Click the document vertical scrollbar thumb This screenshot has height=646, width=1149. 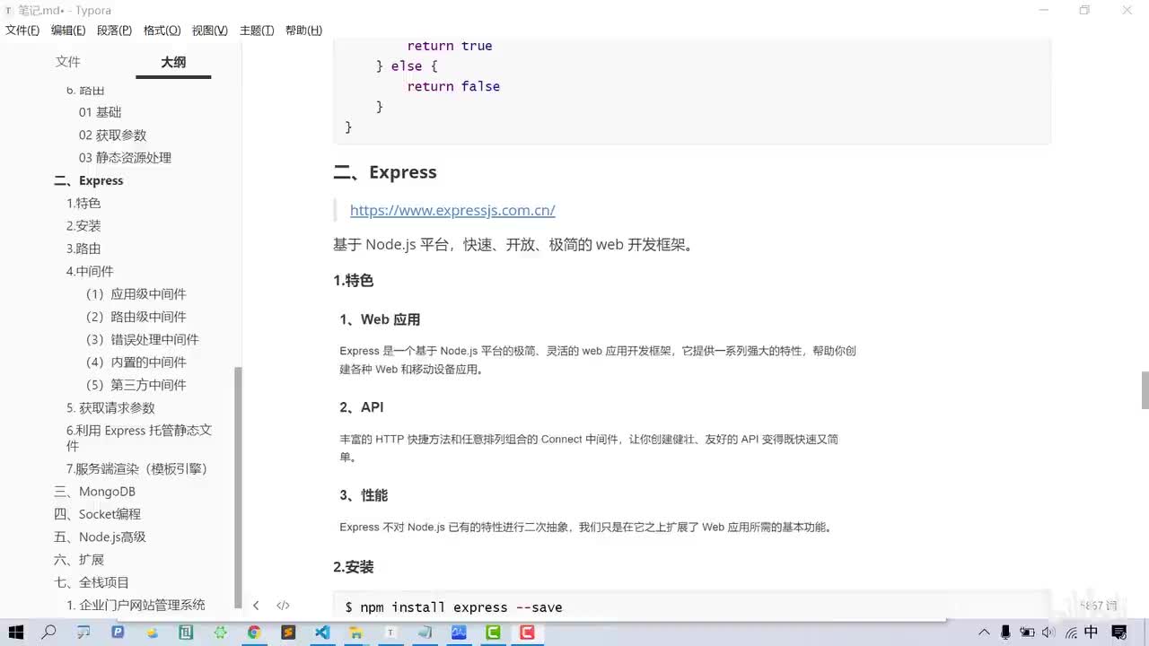1145,389
